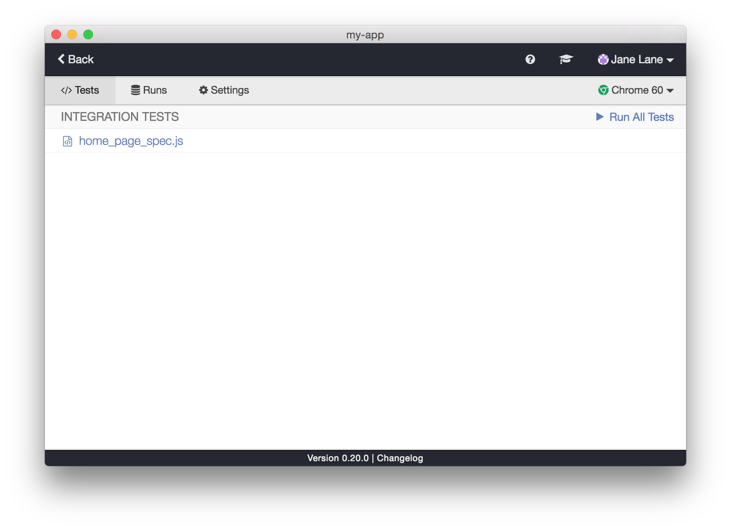Click the file icon beside home_page_spec.js
This screenshot has height=530, width=731.
click(x=67, y=141)
